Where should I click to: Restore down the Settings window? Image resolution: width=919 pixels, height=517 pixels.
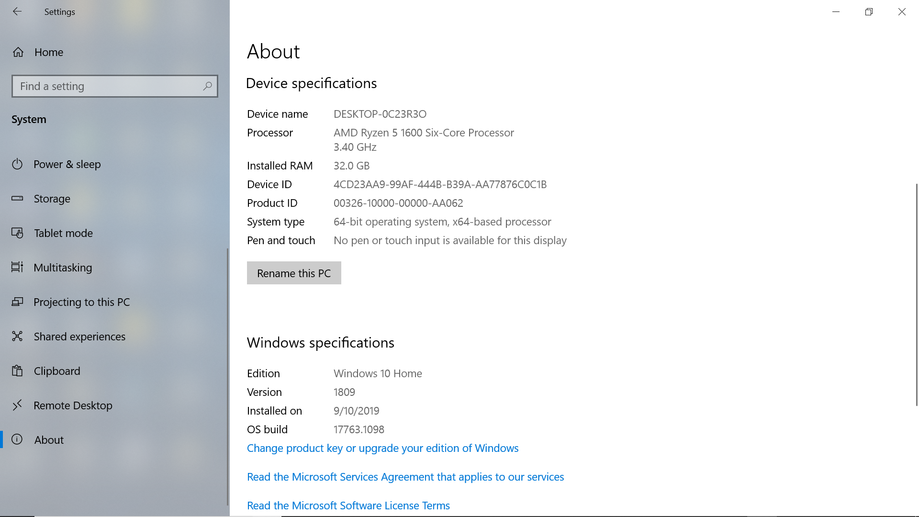(x=869, y=11)
